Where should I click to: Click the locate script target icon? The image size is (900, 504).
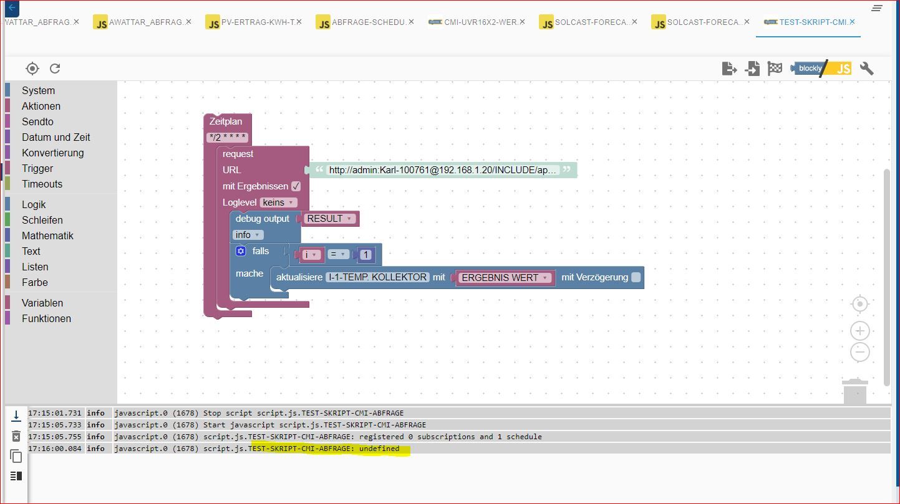pyautogui.click(x=32, y=69)
